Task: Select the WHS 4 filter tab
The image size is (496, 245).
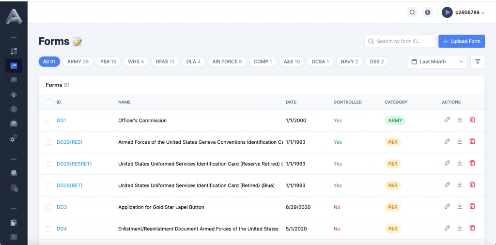Action: point(136,61)
